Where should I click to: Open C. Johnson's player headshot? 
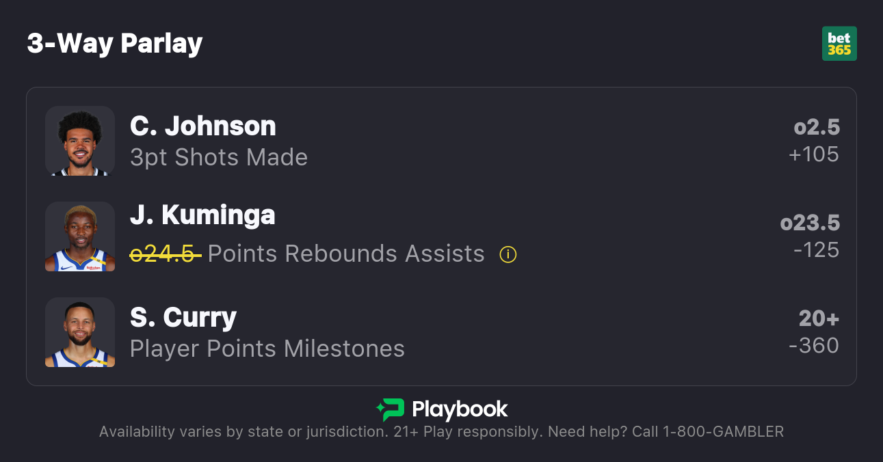[x=80, y=141]
